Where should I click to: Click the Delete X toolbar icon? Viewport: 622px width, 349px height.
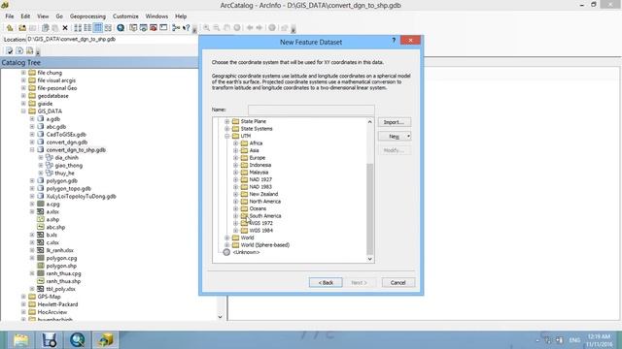(65, 28)
